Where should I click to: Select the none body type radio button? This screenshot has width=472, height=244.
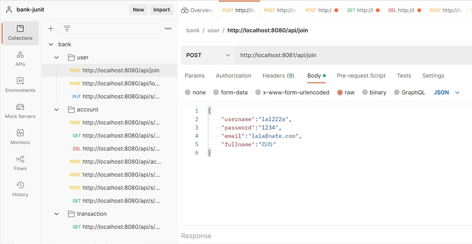click(187, 92)
